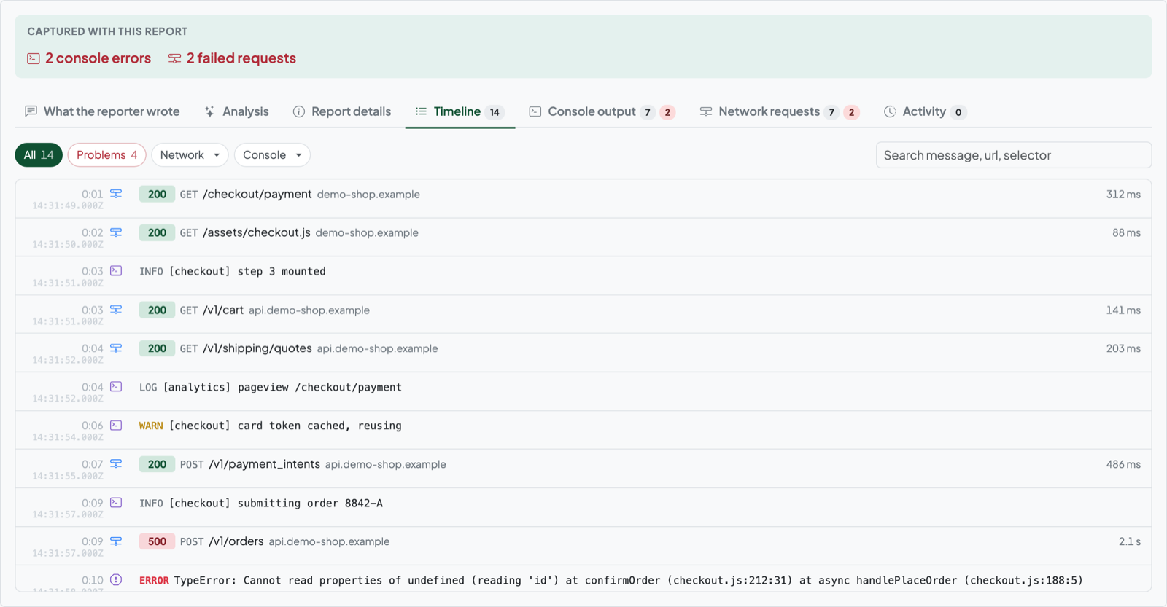The height and width of the screenshot is (607, 1167).
Task: Click the 0:06 timestamp on WARN row
Action: tap(92, 426)
